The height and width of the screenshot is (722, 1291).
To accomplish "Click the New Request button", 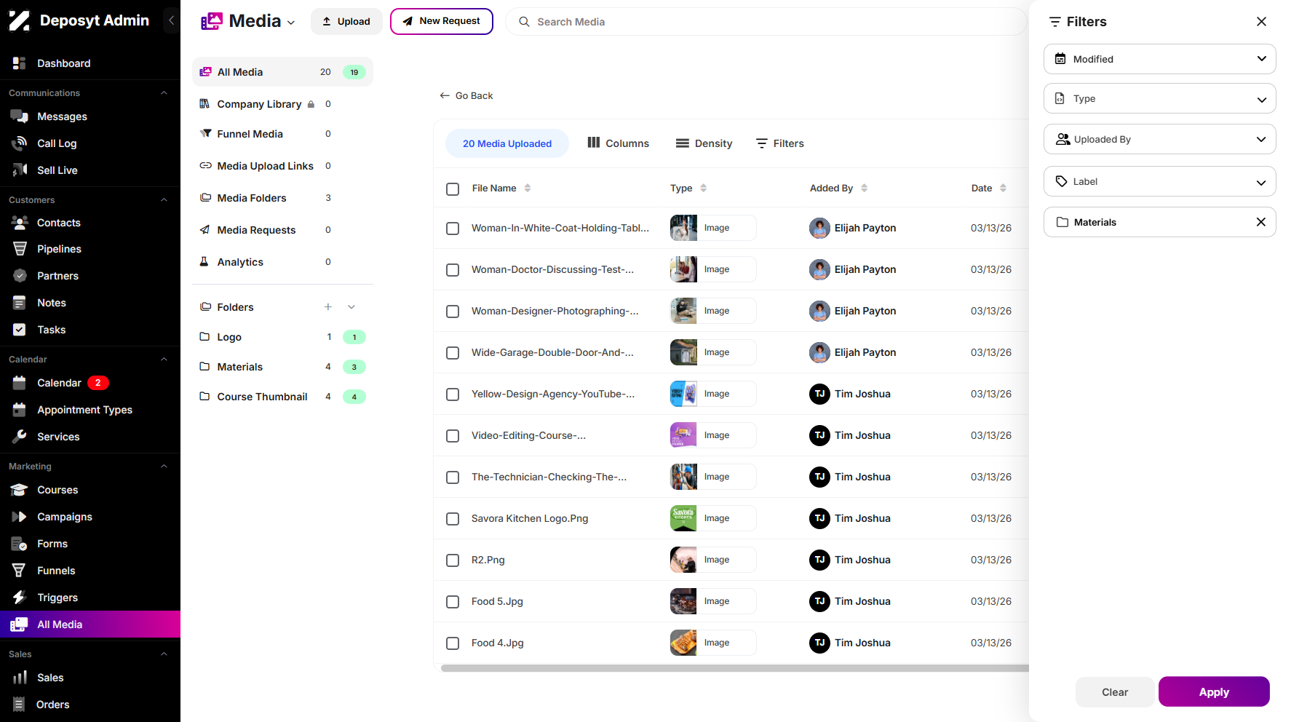I will point(442,21).
